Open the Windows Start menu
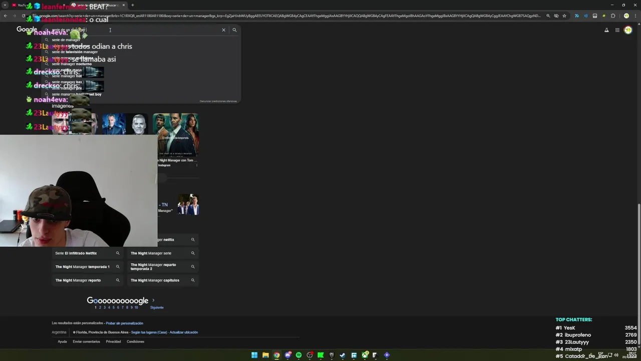This screenshot has width=641, height=361. pyautogui.click(x=254, y=355)
